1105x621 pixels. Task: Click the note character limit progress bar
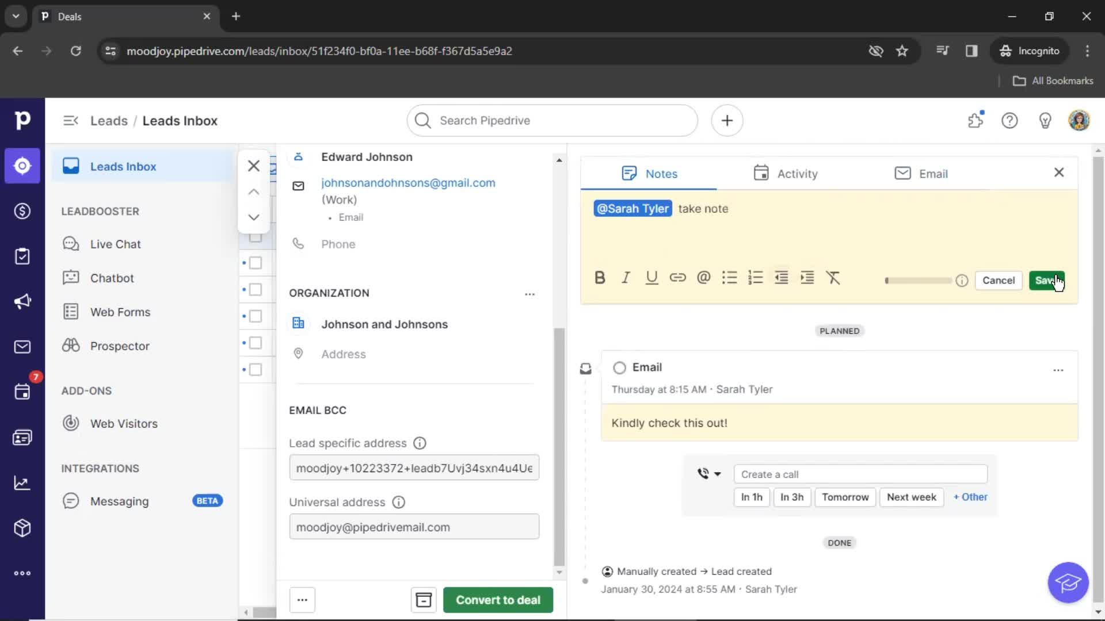tap(918, 281)
